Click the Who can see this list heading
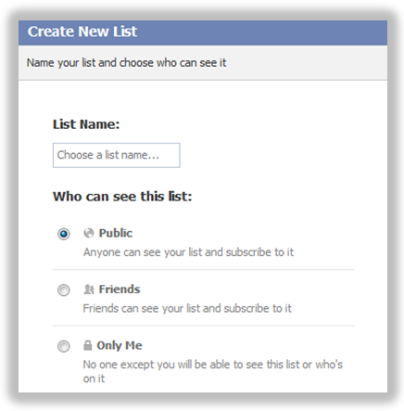The image size is (404, 411). (x=122, y=197)
